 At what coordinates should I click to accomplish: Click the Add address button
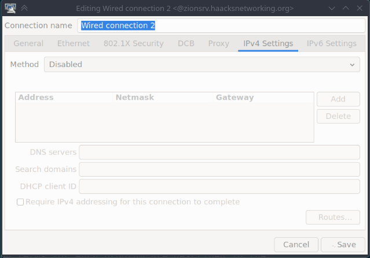tap(338, 99)
